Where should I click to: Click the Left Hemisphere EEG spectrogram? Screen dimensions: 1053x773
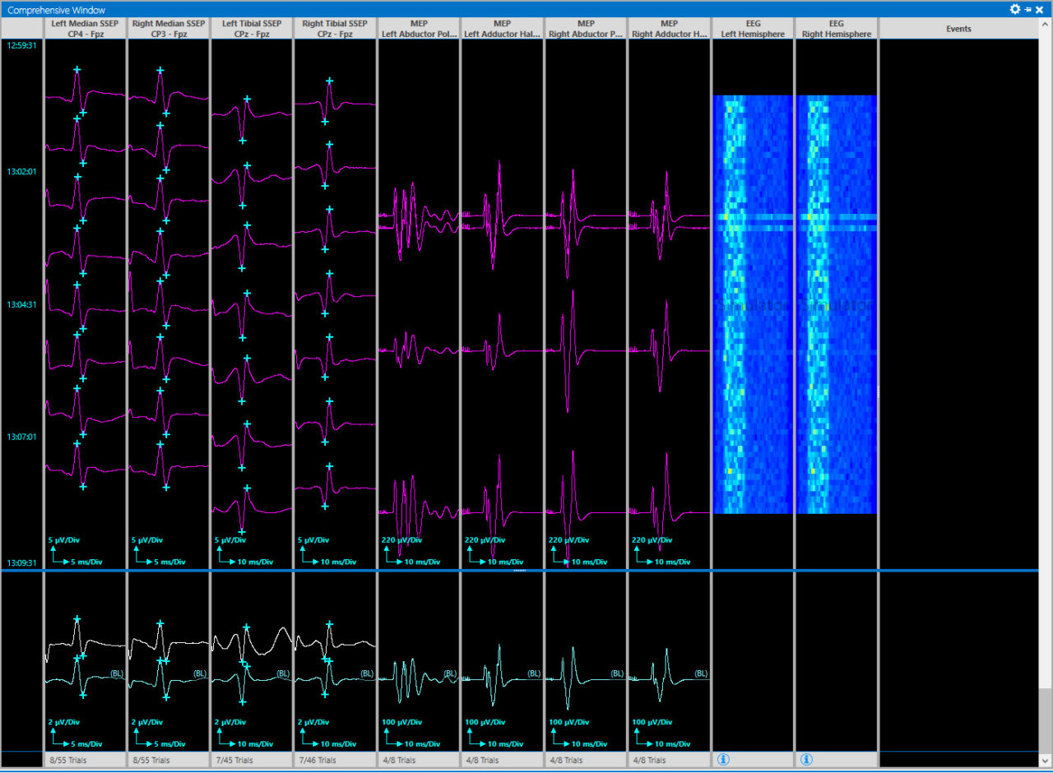coord(752,304)
